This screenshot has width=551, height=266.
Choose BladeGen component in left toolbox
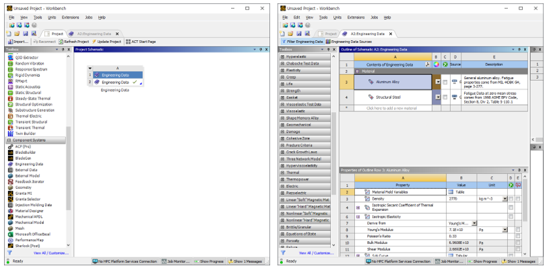[x=23, y=158]
